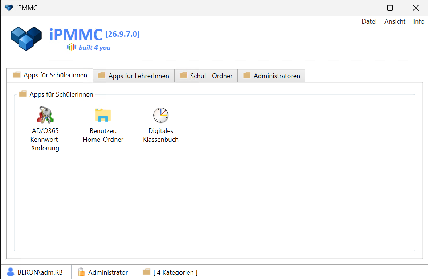Open the Ansicht menu
This screenshot has width=428, height=279.
coord(395,21)
